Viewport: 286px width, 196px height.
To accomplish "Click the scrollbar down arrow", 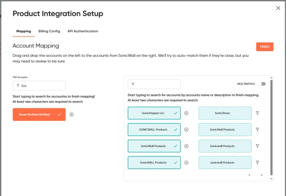I will (271, 179).
